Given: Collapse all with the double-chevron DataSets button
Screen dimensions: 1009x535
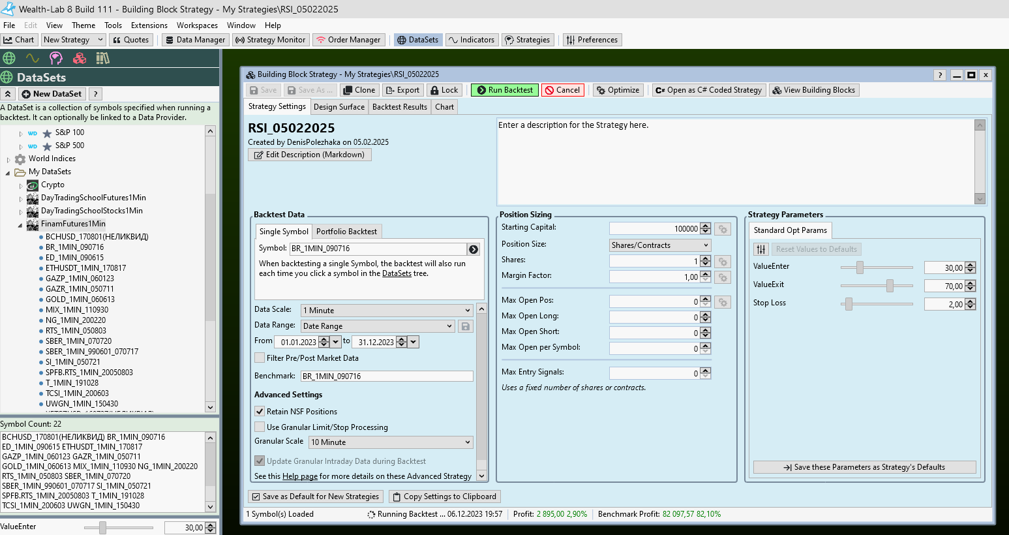Looking at the screenshot, I should tap(8, 94).
